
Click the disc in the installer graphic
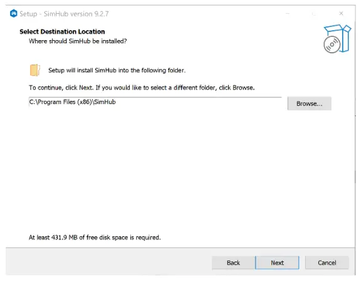coord(331,45)
